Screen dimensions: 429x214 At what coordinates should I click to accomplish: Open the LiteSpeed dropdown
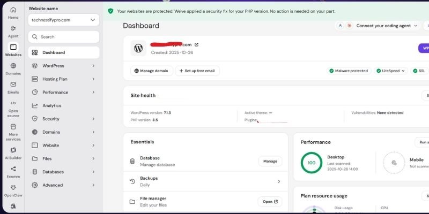(x=391, y=71)
